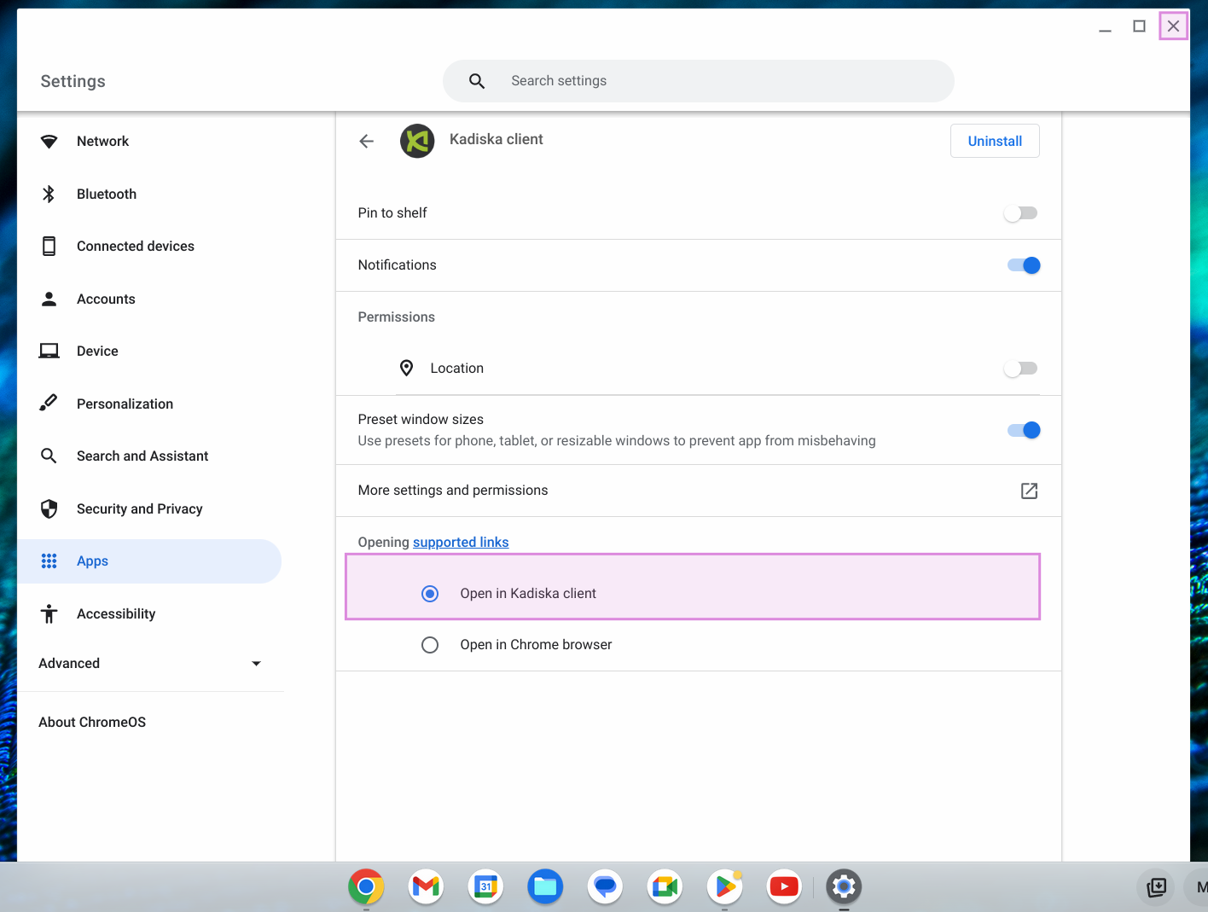1208x912 pixels.
Task: Click the Search settings input field
Action: tap(698, 81)
